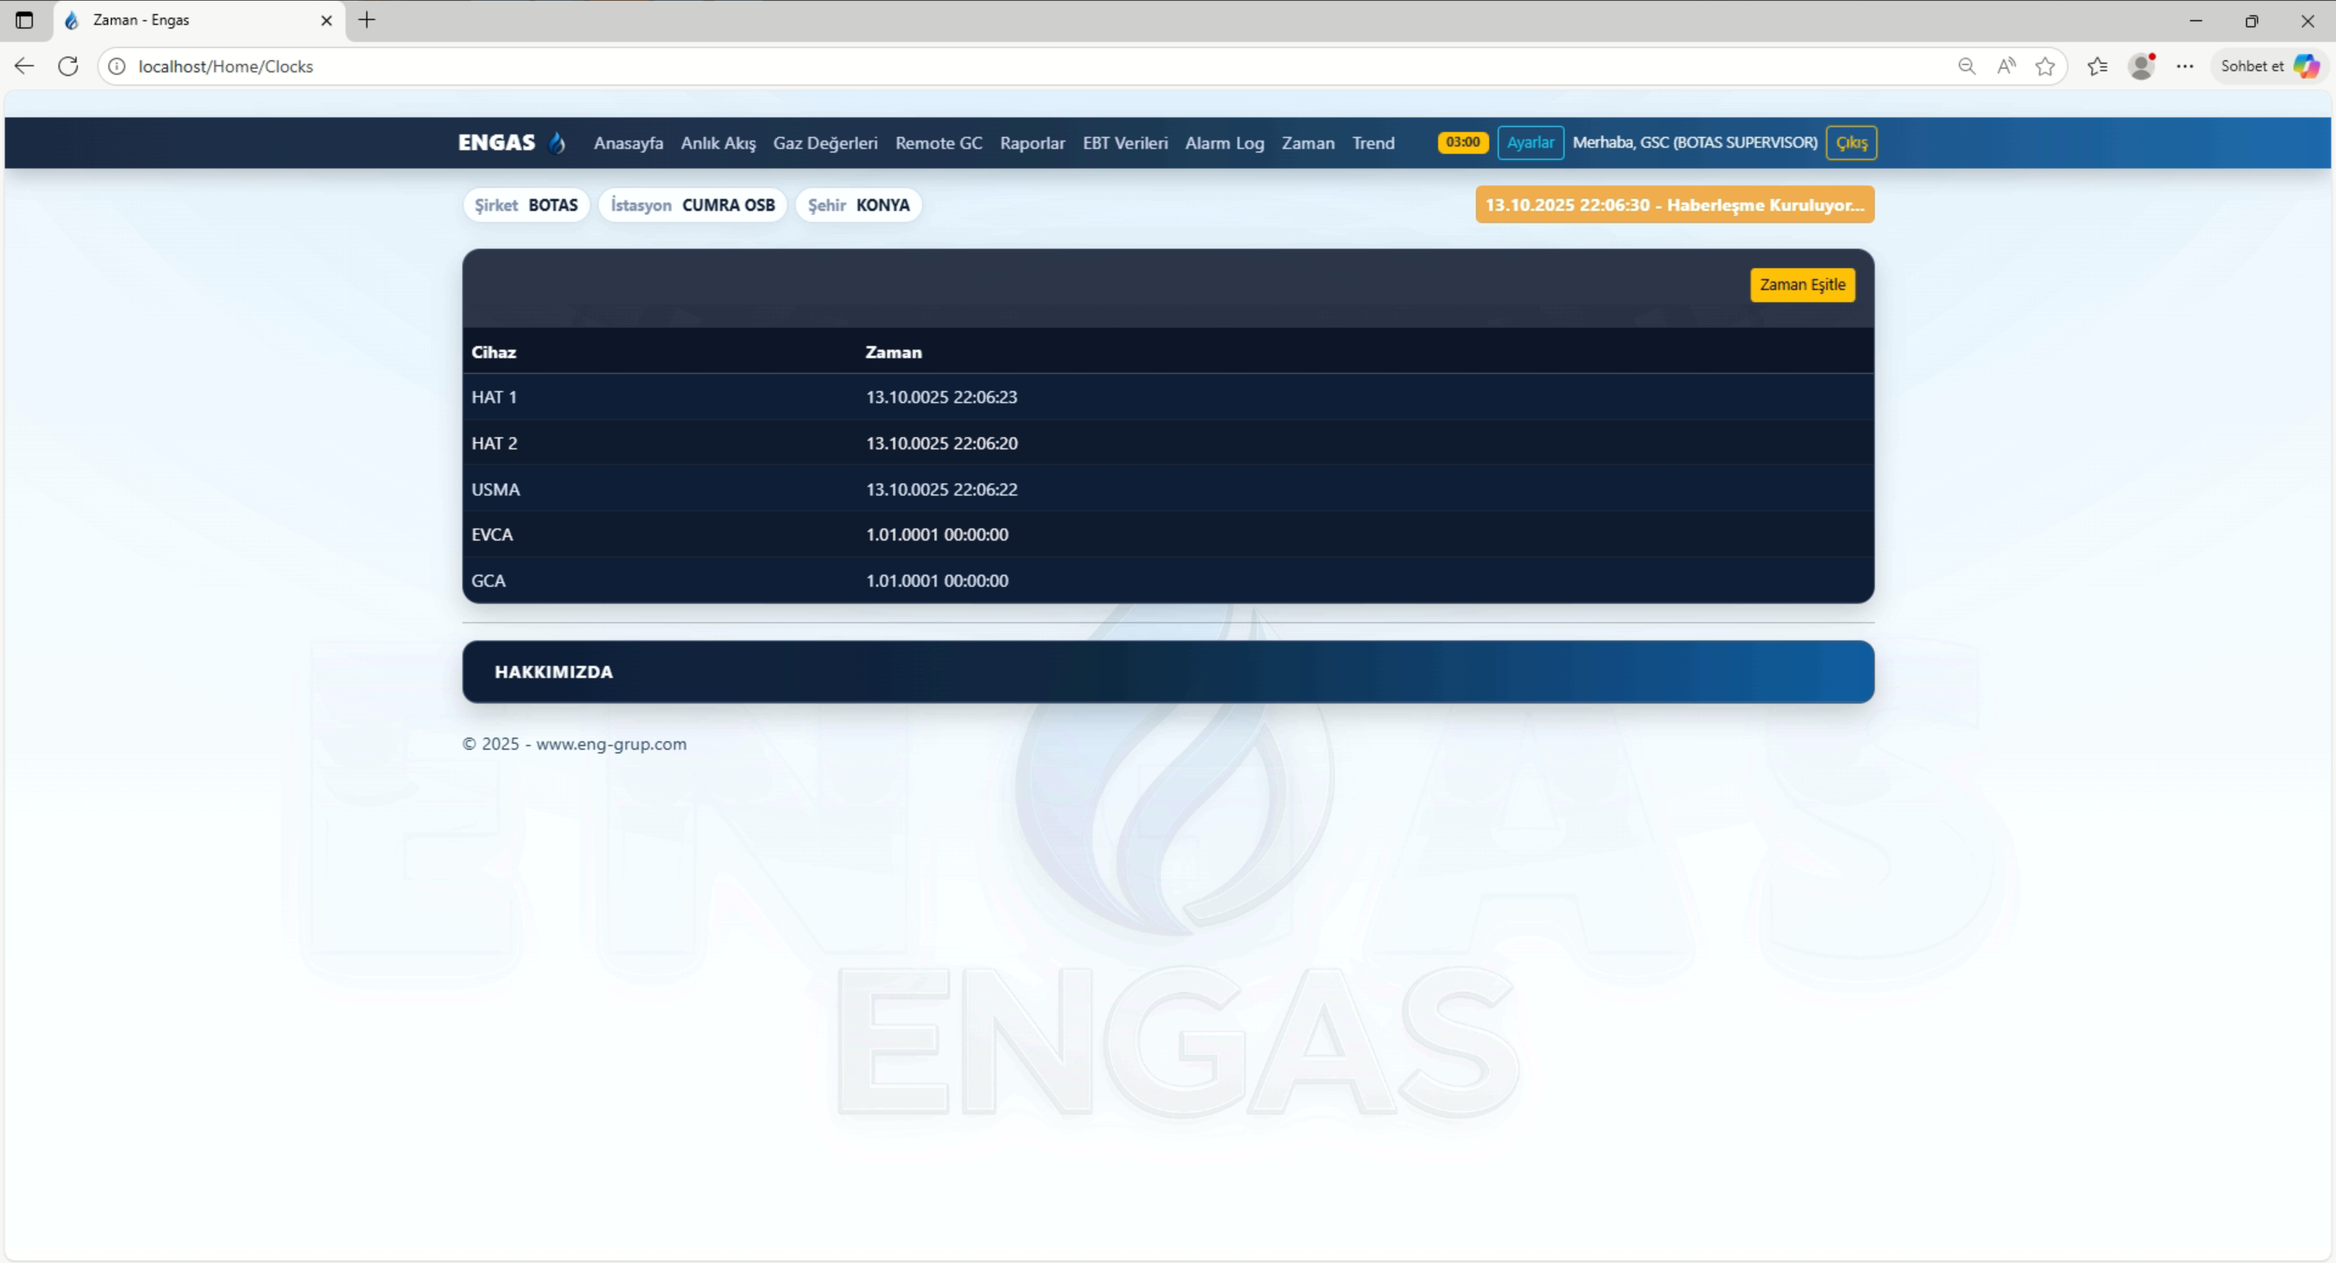This screenshot has width=2336, height=1263.
Task: Toggle the Ayarlar settings option
Action: (x=1531, y=142)
